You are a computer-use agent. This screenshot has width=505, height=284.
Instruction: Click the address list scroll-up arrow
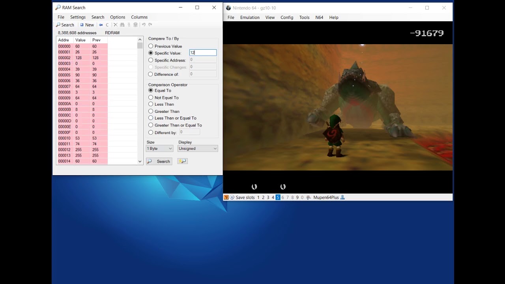[x=140, y=39]
